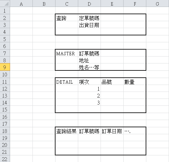Click the cell containing 查詢
This screenshot has height=162, width=169.
(x=67, y=18)
